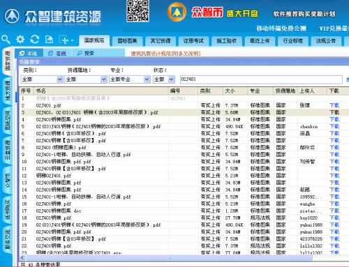
Task: Click 下载 for row 5 by chenbin
Action: click(x=334, y=126)
